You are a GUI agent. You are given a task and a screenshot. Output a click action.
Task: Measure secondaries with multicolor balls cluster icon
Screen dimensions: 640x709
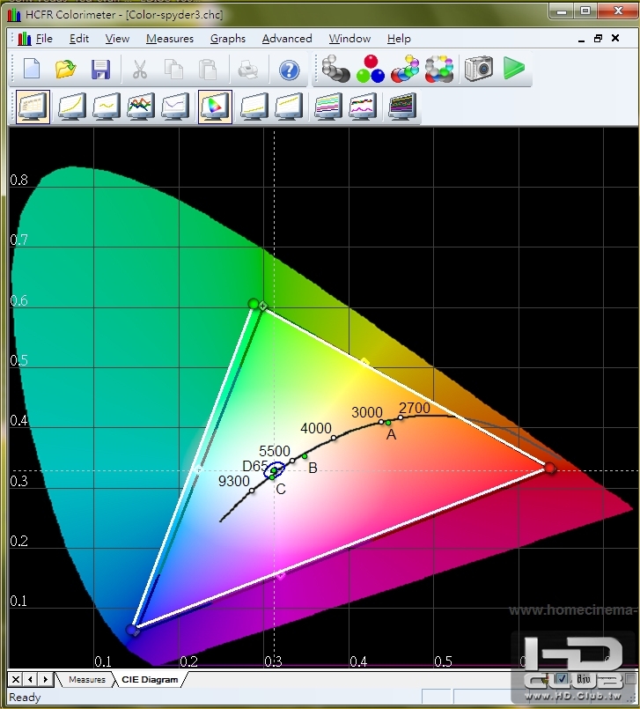tap(405, 69)
